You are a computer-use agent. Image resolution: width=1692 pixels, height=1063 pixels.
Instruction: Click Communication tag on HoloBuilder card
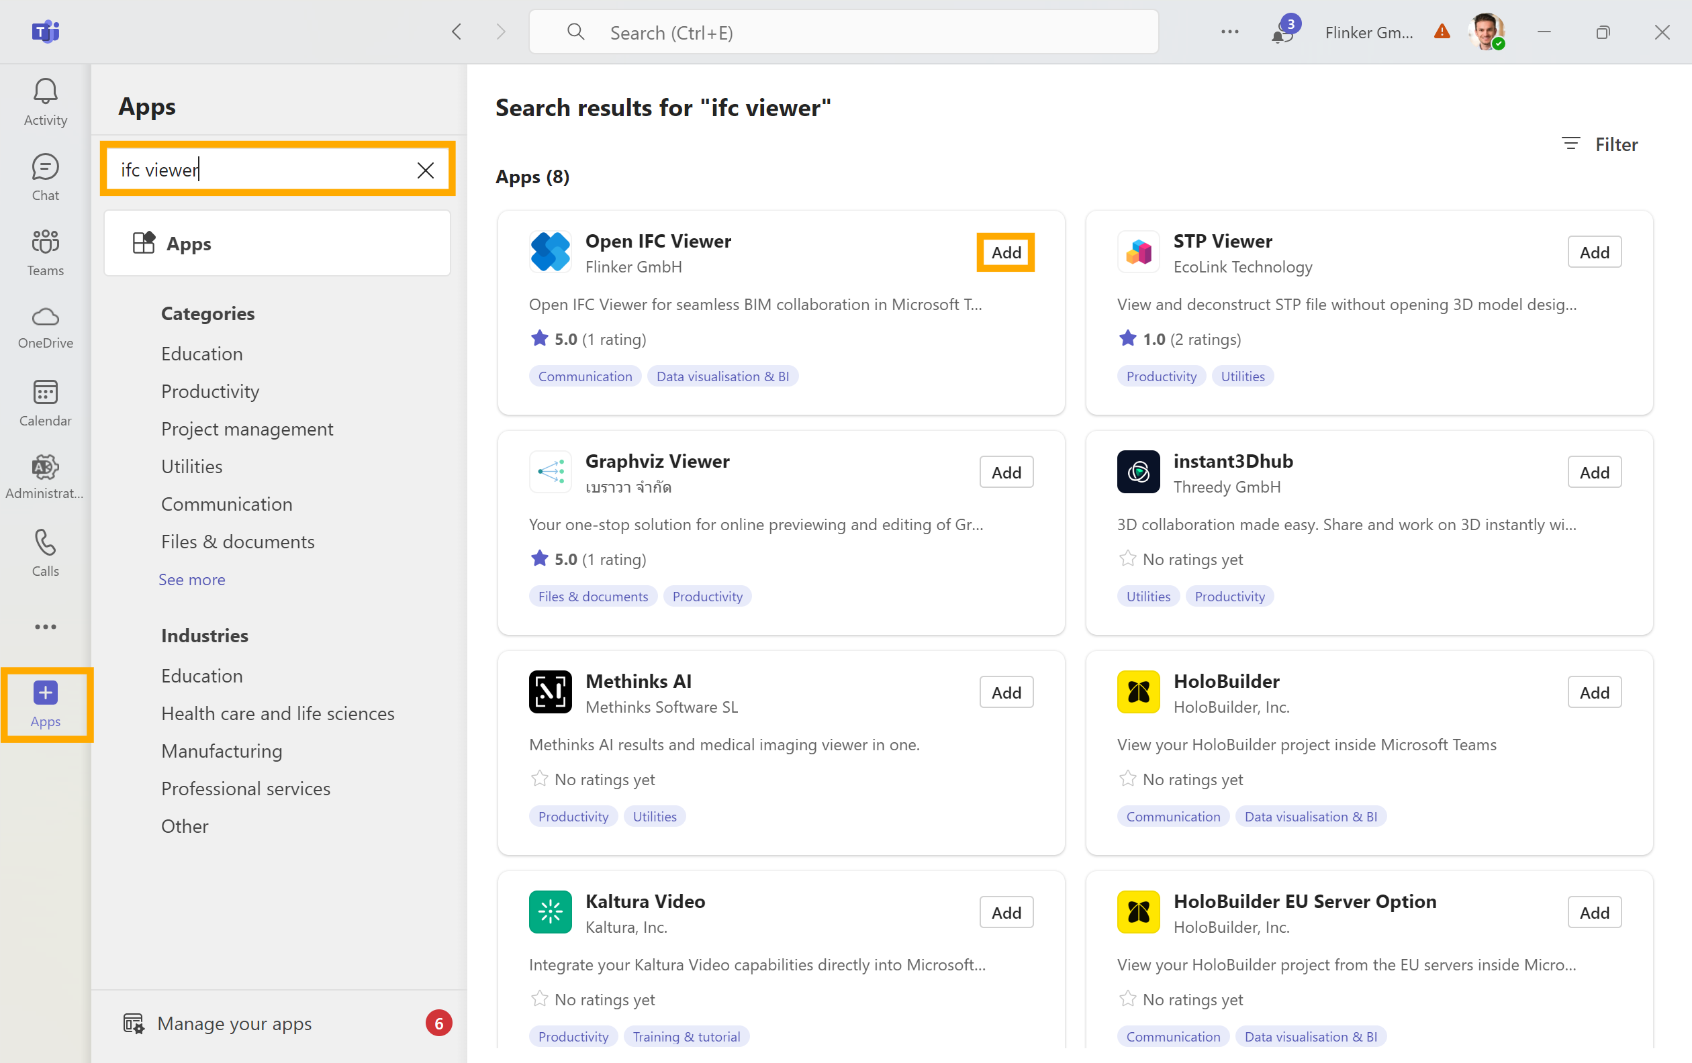pyautogui.click(x=1173, y=817)
